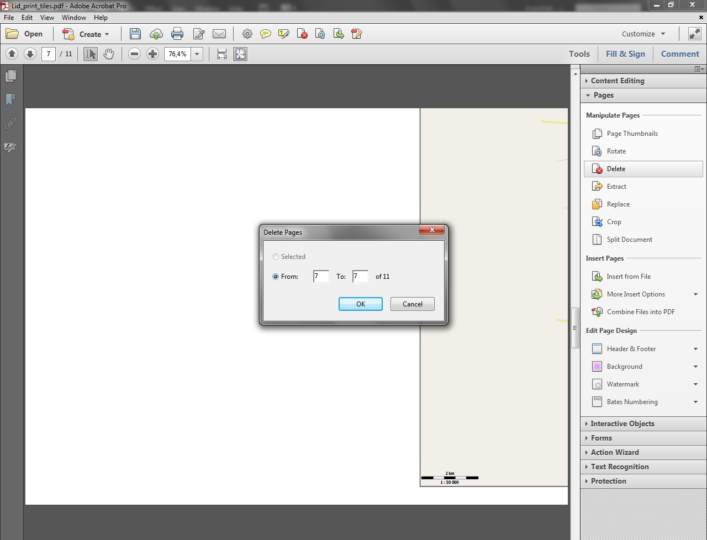Open the Window menu
This screenshot has width=707, height=540.
[x=74, y=18]
